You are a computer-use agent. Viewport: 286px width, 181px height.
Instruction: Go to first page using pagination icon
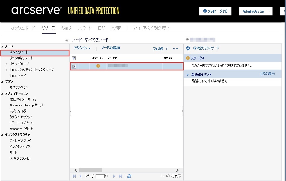[x=74, y=176]
